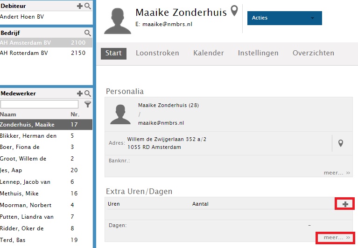Search Medewerker with magnifier icon
This screenshot has width=358, height=248.
[x=88, y=94]
